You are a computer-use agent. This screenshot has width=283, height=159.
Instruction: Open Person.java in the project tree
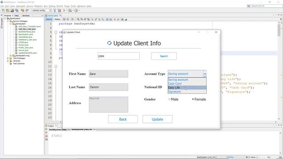(x=23, y=45)
